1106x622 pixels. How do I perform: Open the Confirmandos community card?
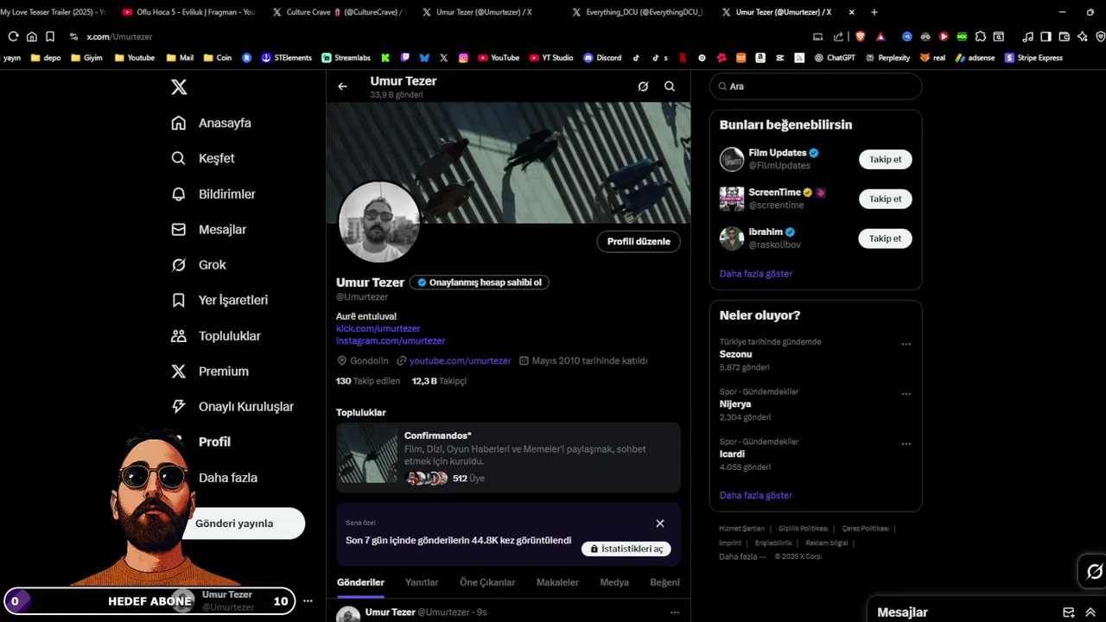pyautogui.click(x=508, y=457)
